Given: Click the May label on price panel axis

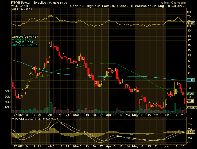Looking at the screenshot, I should 135,115.
